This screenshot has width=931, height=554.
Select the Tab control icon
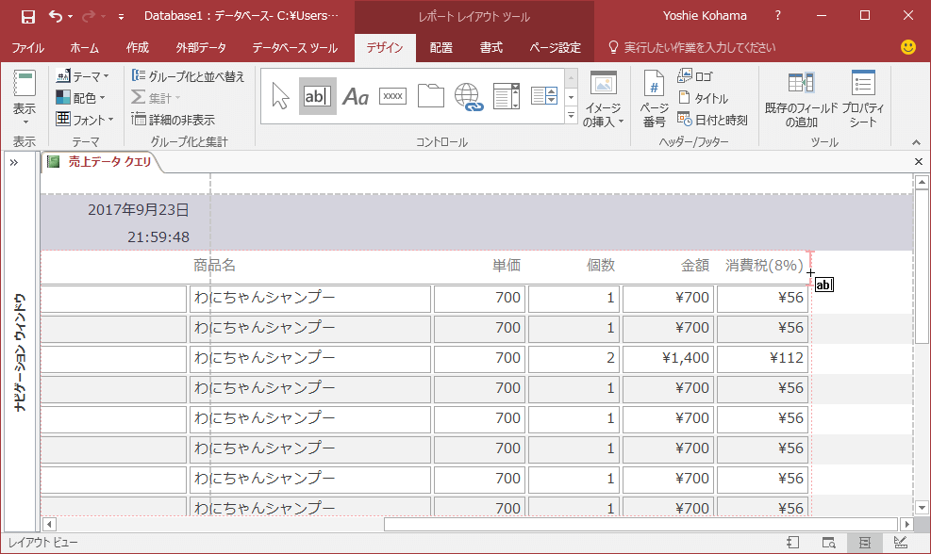click(430, 96)
